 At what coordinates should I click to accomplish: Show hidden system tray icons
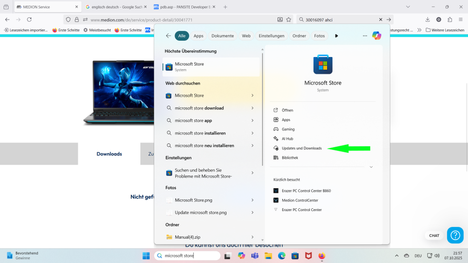point(397,256)
